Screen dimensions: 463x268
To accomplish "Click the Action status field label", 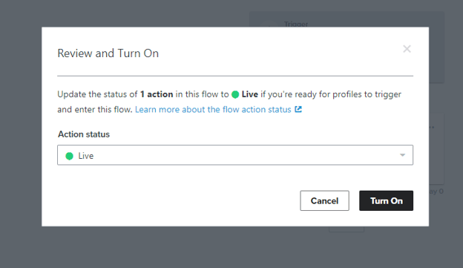I will tap(84, 134).
